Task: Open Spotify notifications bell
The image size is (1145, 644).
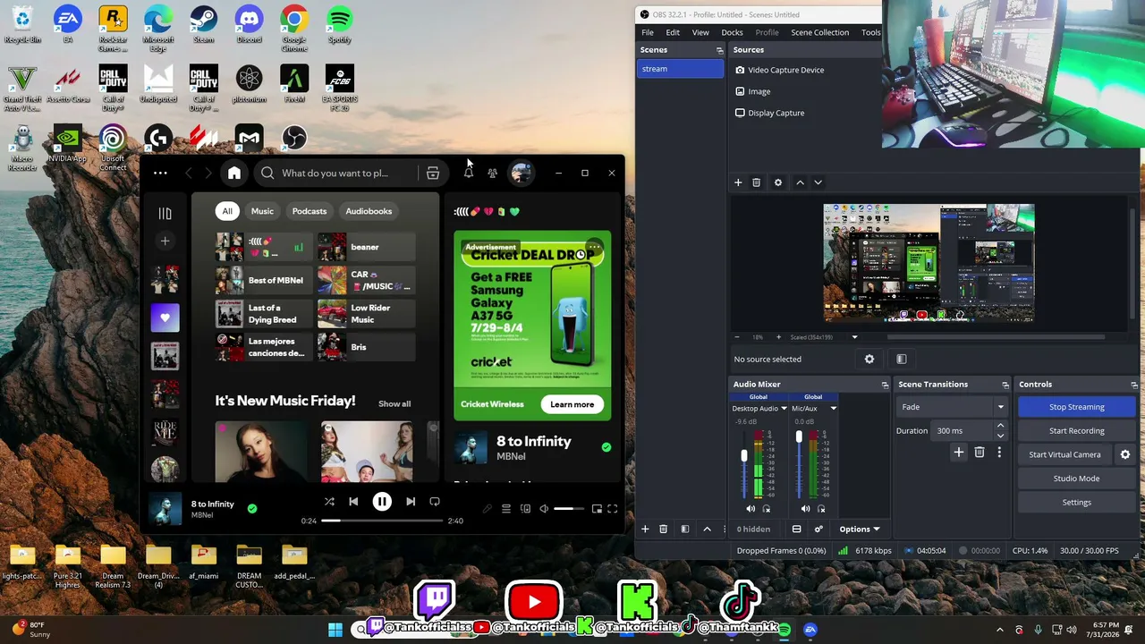Action: [x=468, y=173]
